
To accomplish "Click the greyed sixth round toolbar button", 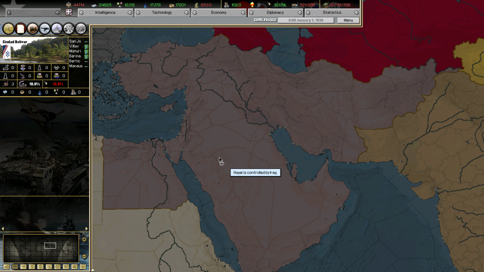I will [x=69, y=29].
